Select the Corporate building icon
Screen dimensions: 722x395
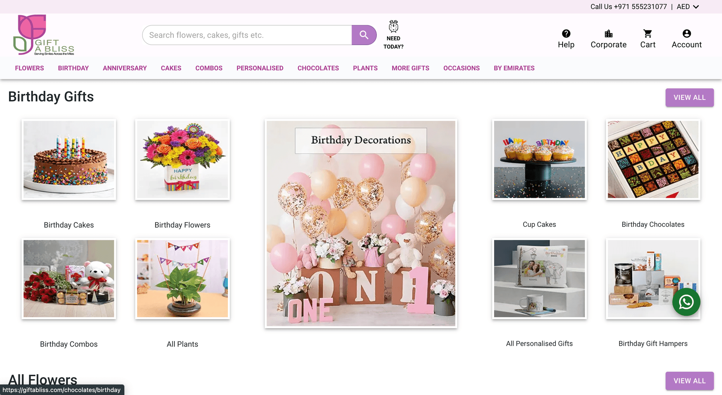click(x=608, y=33)
